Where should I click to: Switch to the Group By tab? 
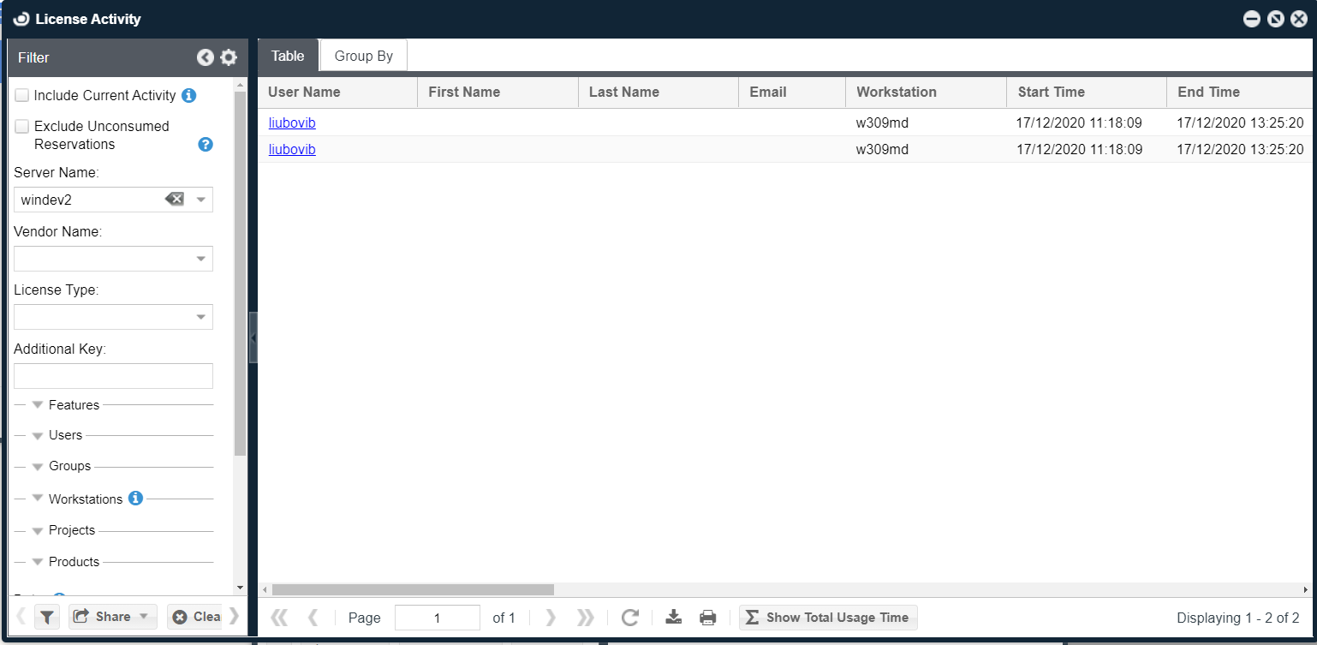pos(362,55)
